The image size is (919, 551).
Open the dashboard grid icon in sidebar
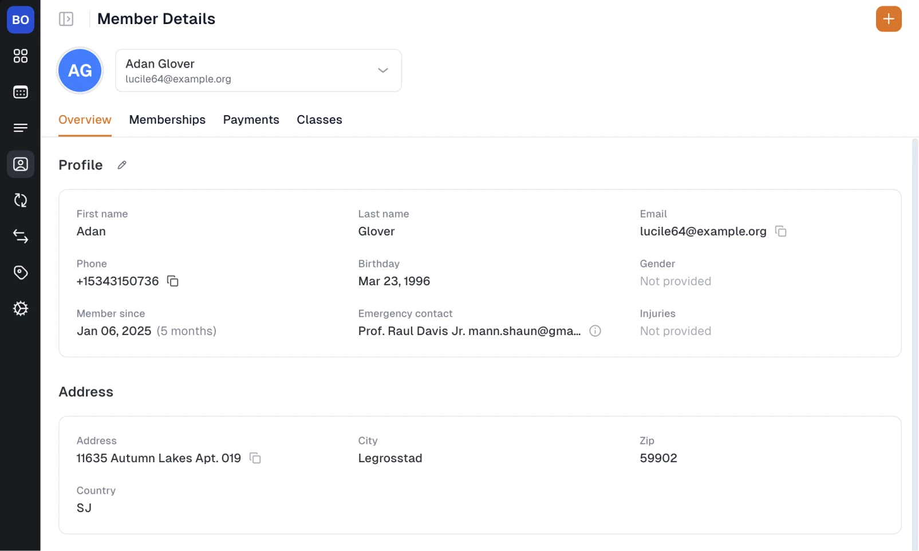click(x=21, y=56)
